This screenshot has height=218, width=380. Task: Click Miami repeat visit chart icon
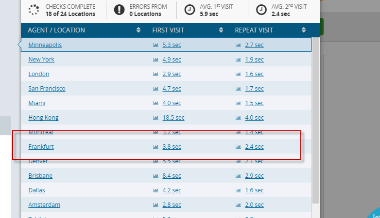pyautogui.click(x=238, y=103)
